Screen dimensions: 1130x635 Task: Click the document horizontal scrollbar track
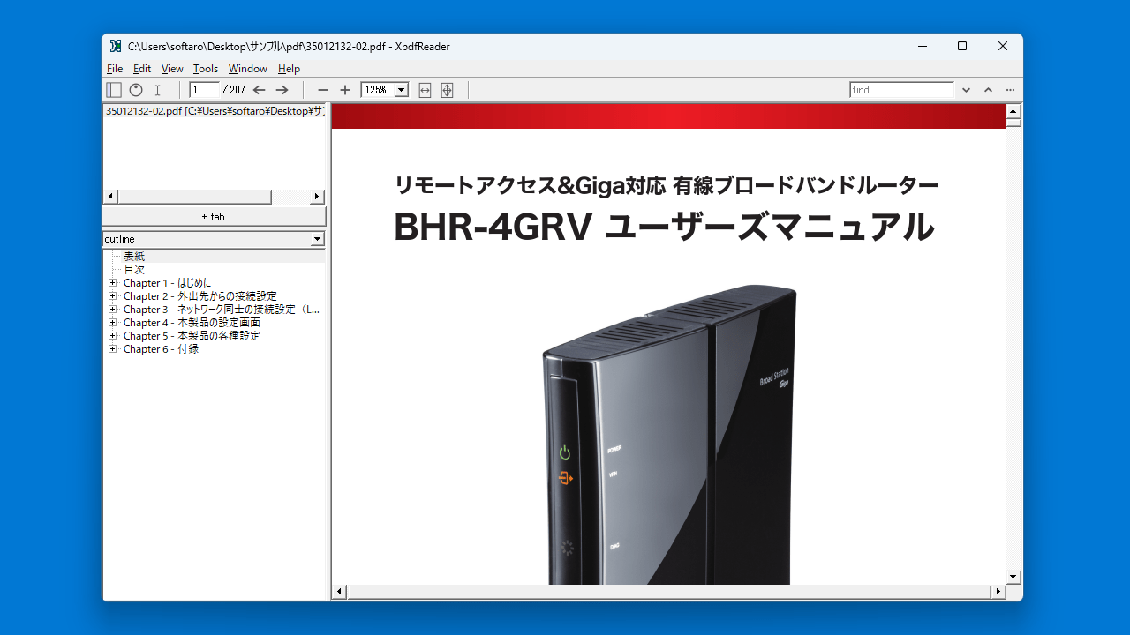(x=669, y=591)
